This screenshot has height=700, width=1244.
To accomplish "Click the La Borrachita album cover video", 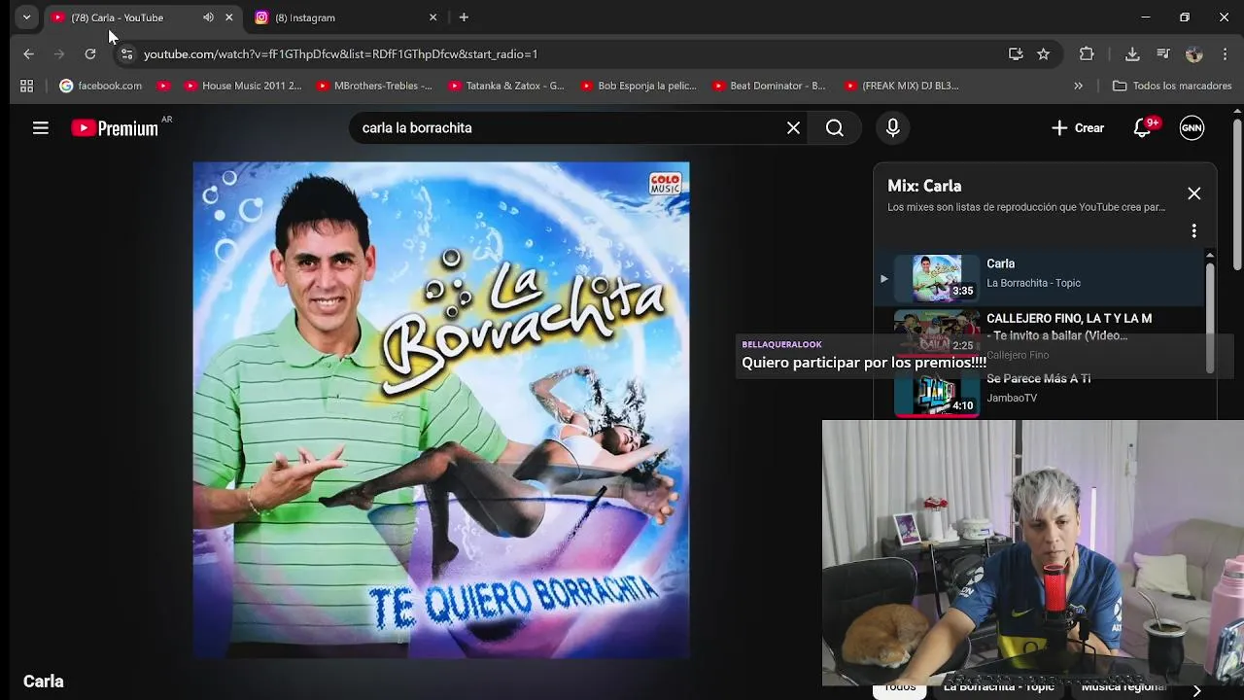I will 441,410.
